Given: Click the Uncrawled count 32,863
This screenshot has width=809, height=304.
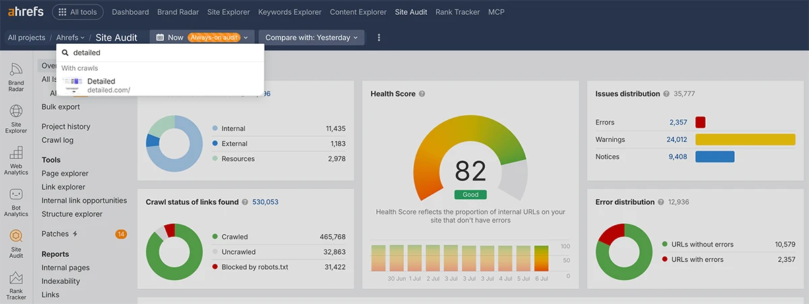Looking at the screenshot, I should [x=334, y=252].
